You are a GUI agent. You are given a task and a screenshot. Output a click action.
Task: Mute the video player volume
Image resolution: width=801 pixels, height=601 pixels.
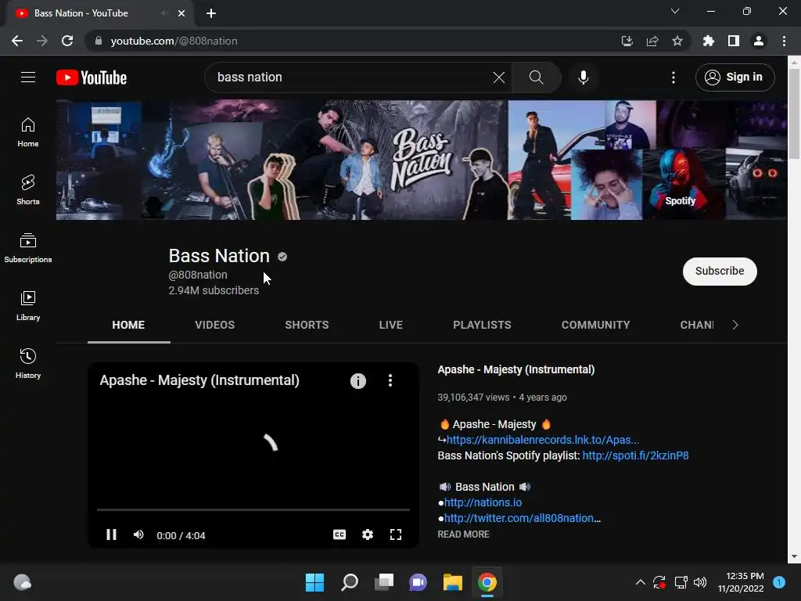coord(138,534)
